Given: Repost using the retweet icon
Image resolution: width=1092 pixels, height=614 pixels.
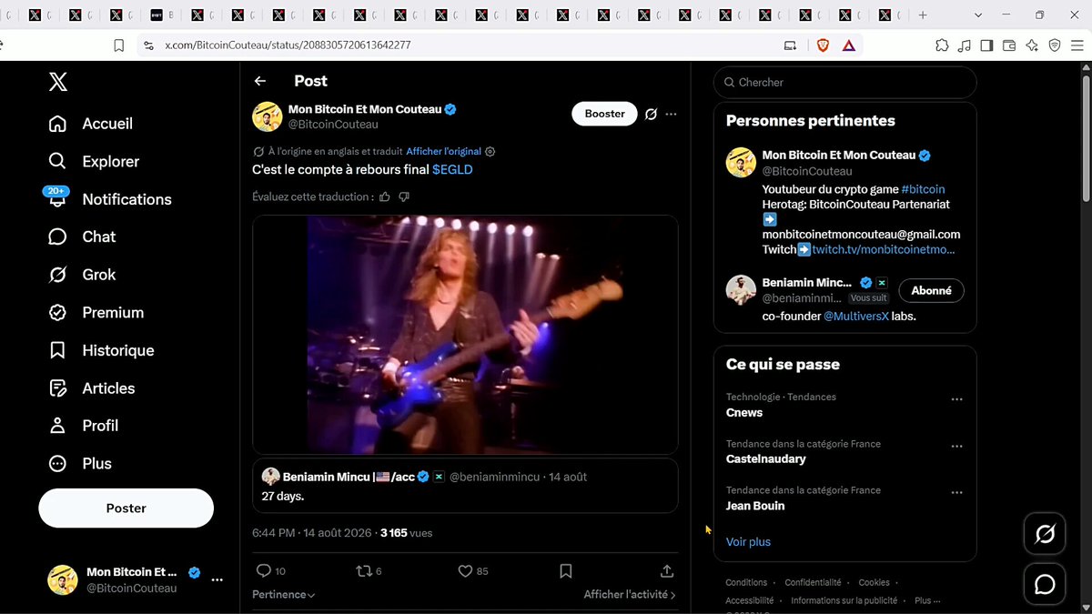Looking at the screenshot, I should (364, 570).
